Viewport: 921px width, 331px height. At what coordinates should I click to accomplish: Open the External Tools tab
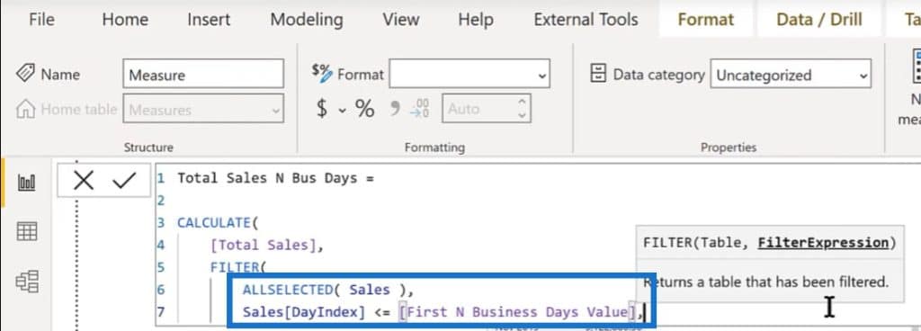pyautogui.click(x=586, y=20)
